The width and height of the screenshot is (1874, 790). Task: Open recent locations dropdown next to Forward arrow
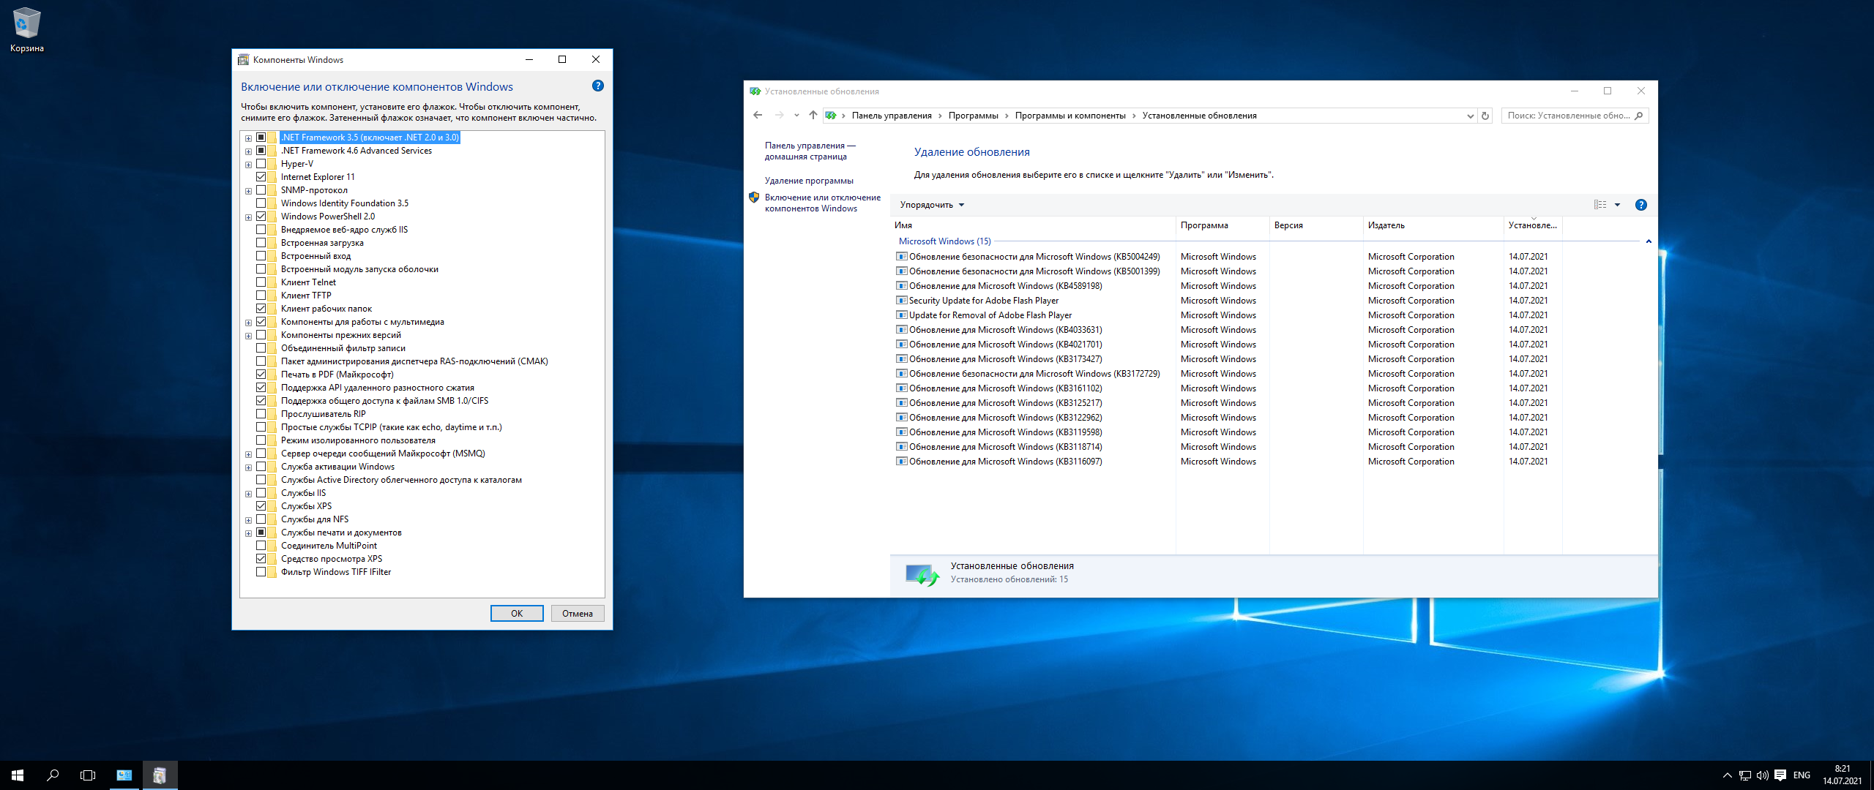[796, 116]
